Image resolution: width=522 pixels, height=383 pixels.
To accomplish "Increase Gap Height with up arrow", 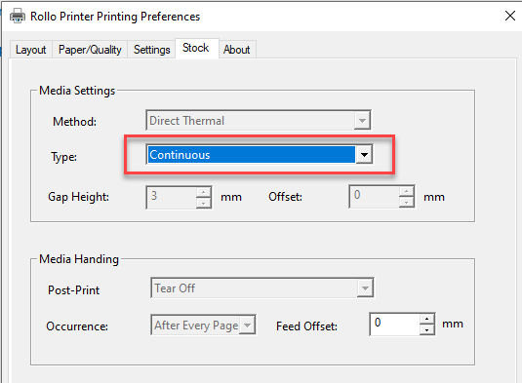I will pos(203,192).
